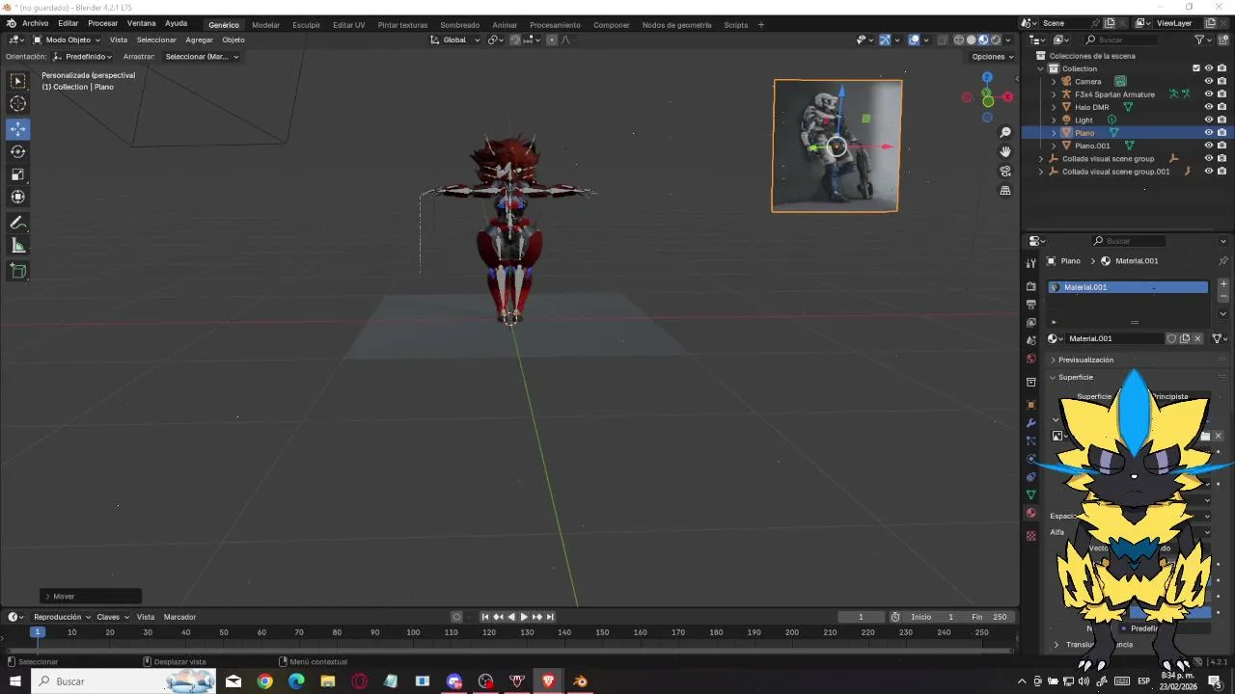The image size is (1235, 694).
Task: Unlink Material.001 with the X button
Action: 1198,338
